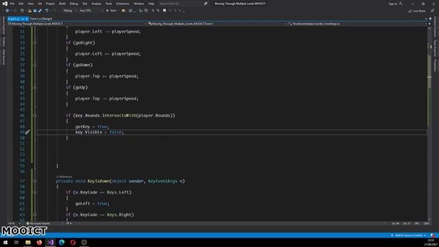Click the Save toolbar icon
The image size is (439, 247).
[x=35, y=11]
